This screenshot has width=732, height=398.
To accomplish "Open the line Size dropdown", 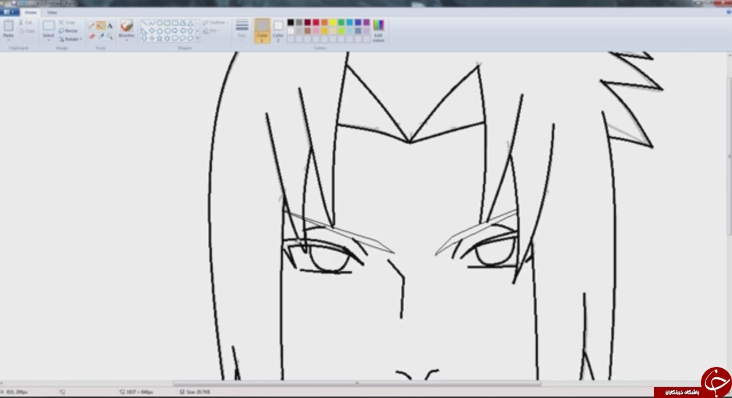I will click(242, 31).
